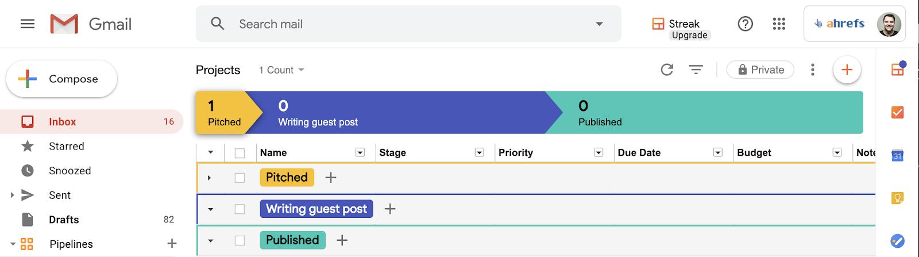Image resolution: width=919 pixels, height=257 pixels.
Task: Open the pipeline more options menu
Action: (812, 70)
